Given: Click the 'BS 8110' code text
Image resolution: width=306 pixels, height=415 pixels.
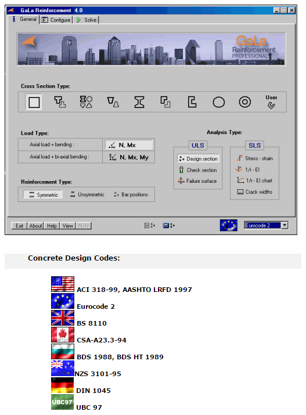Looking at the screenshot, I should 92,323.
